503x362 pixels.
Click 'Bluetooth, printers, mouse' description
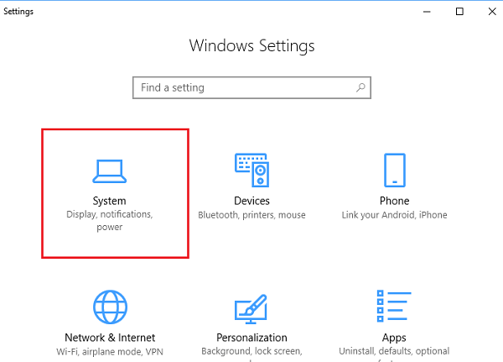251,215
